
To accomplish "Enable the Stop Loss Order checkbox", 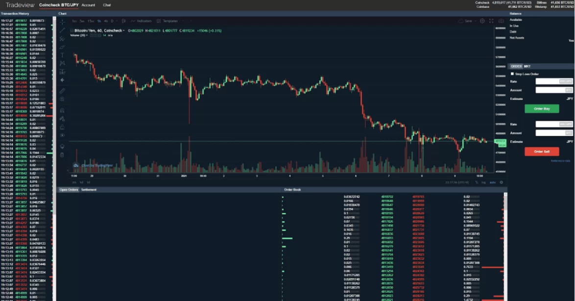I will pyautogui.click(x=513, y=73).
